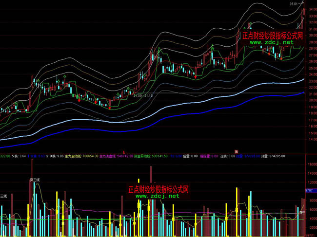Click the 21.00 price axis label

pos(311,100)
